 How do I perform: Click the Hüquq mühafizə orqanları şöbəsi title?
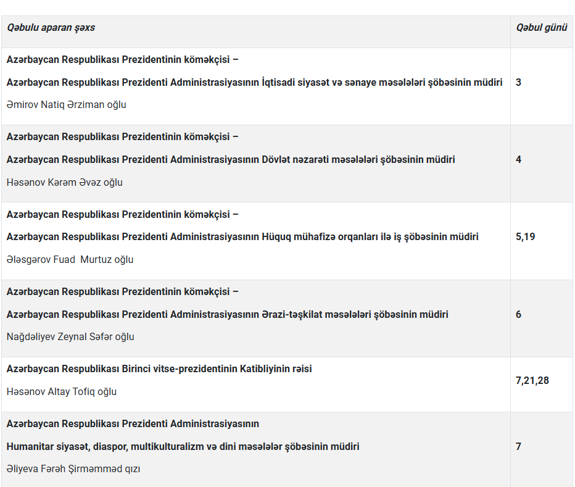click(x=242, y=236)
